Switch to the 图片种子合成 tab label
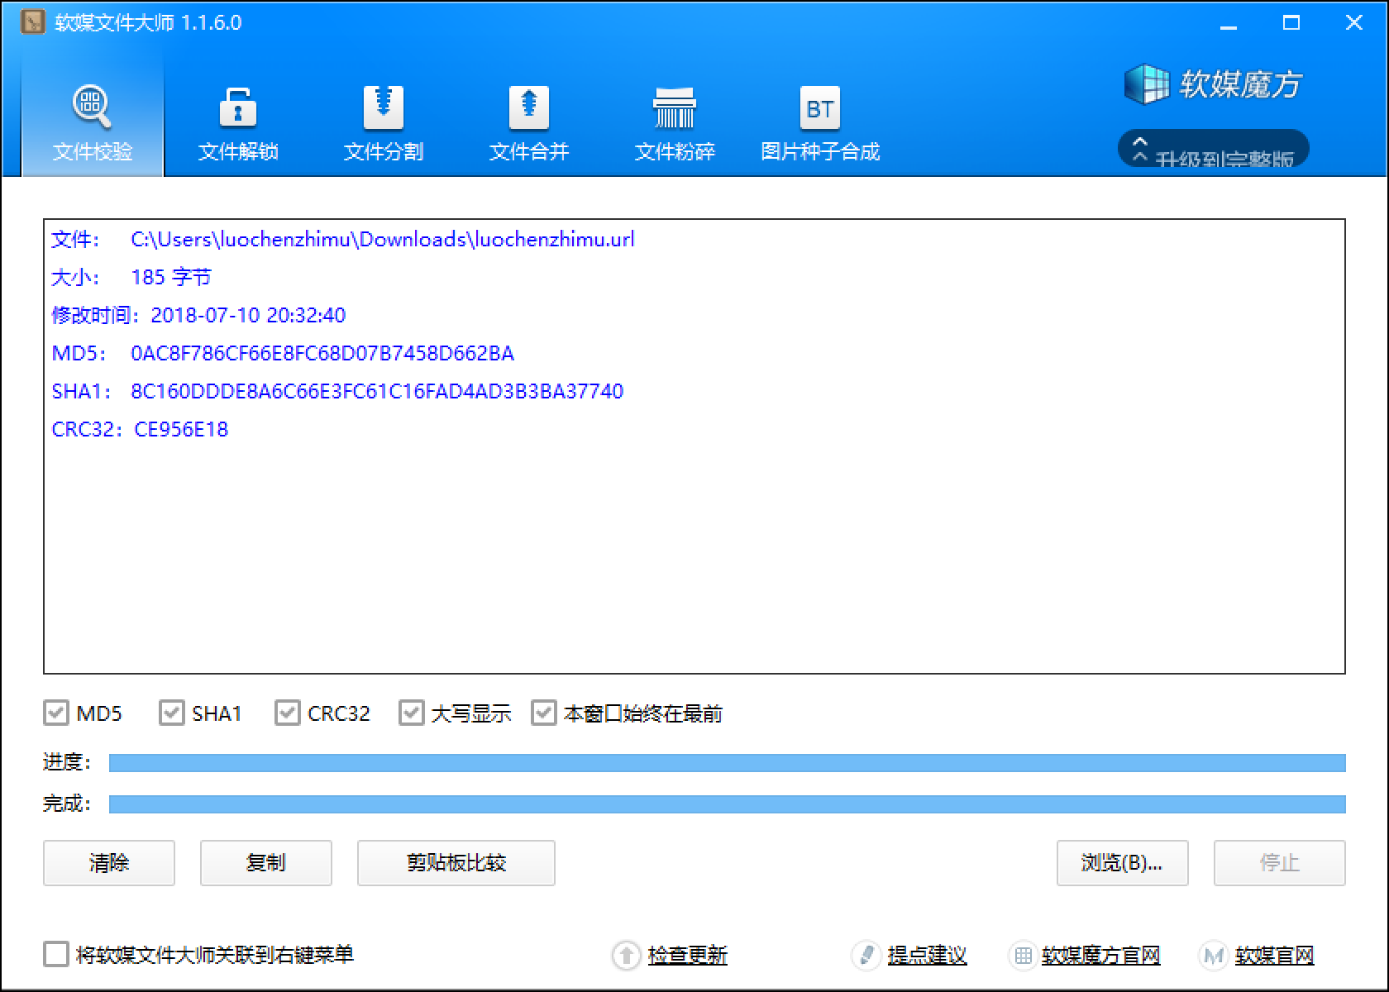Viewport: 1389px width, 992px height. 819,151
